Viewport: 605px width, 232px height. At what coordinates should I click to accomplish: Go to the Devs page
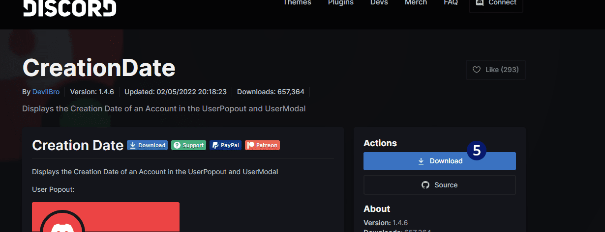tap(379, 2)
